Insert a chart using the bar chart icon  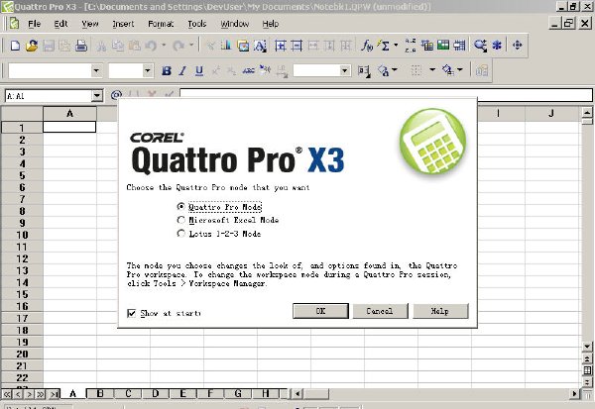coord(226,46)
